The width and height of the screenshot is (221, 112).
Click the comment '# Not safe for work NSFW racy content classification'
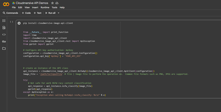tap(60, 83)
